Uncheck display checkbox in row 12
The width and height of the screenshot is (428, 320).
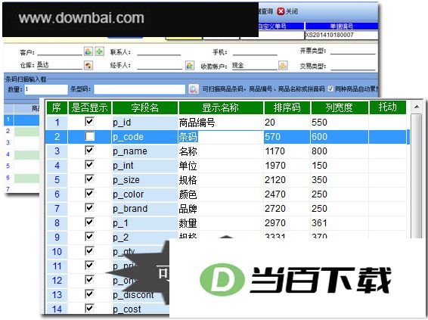[x=89, y=280]
